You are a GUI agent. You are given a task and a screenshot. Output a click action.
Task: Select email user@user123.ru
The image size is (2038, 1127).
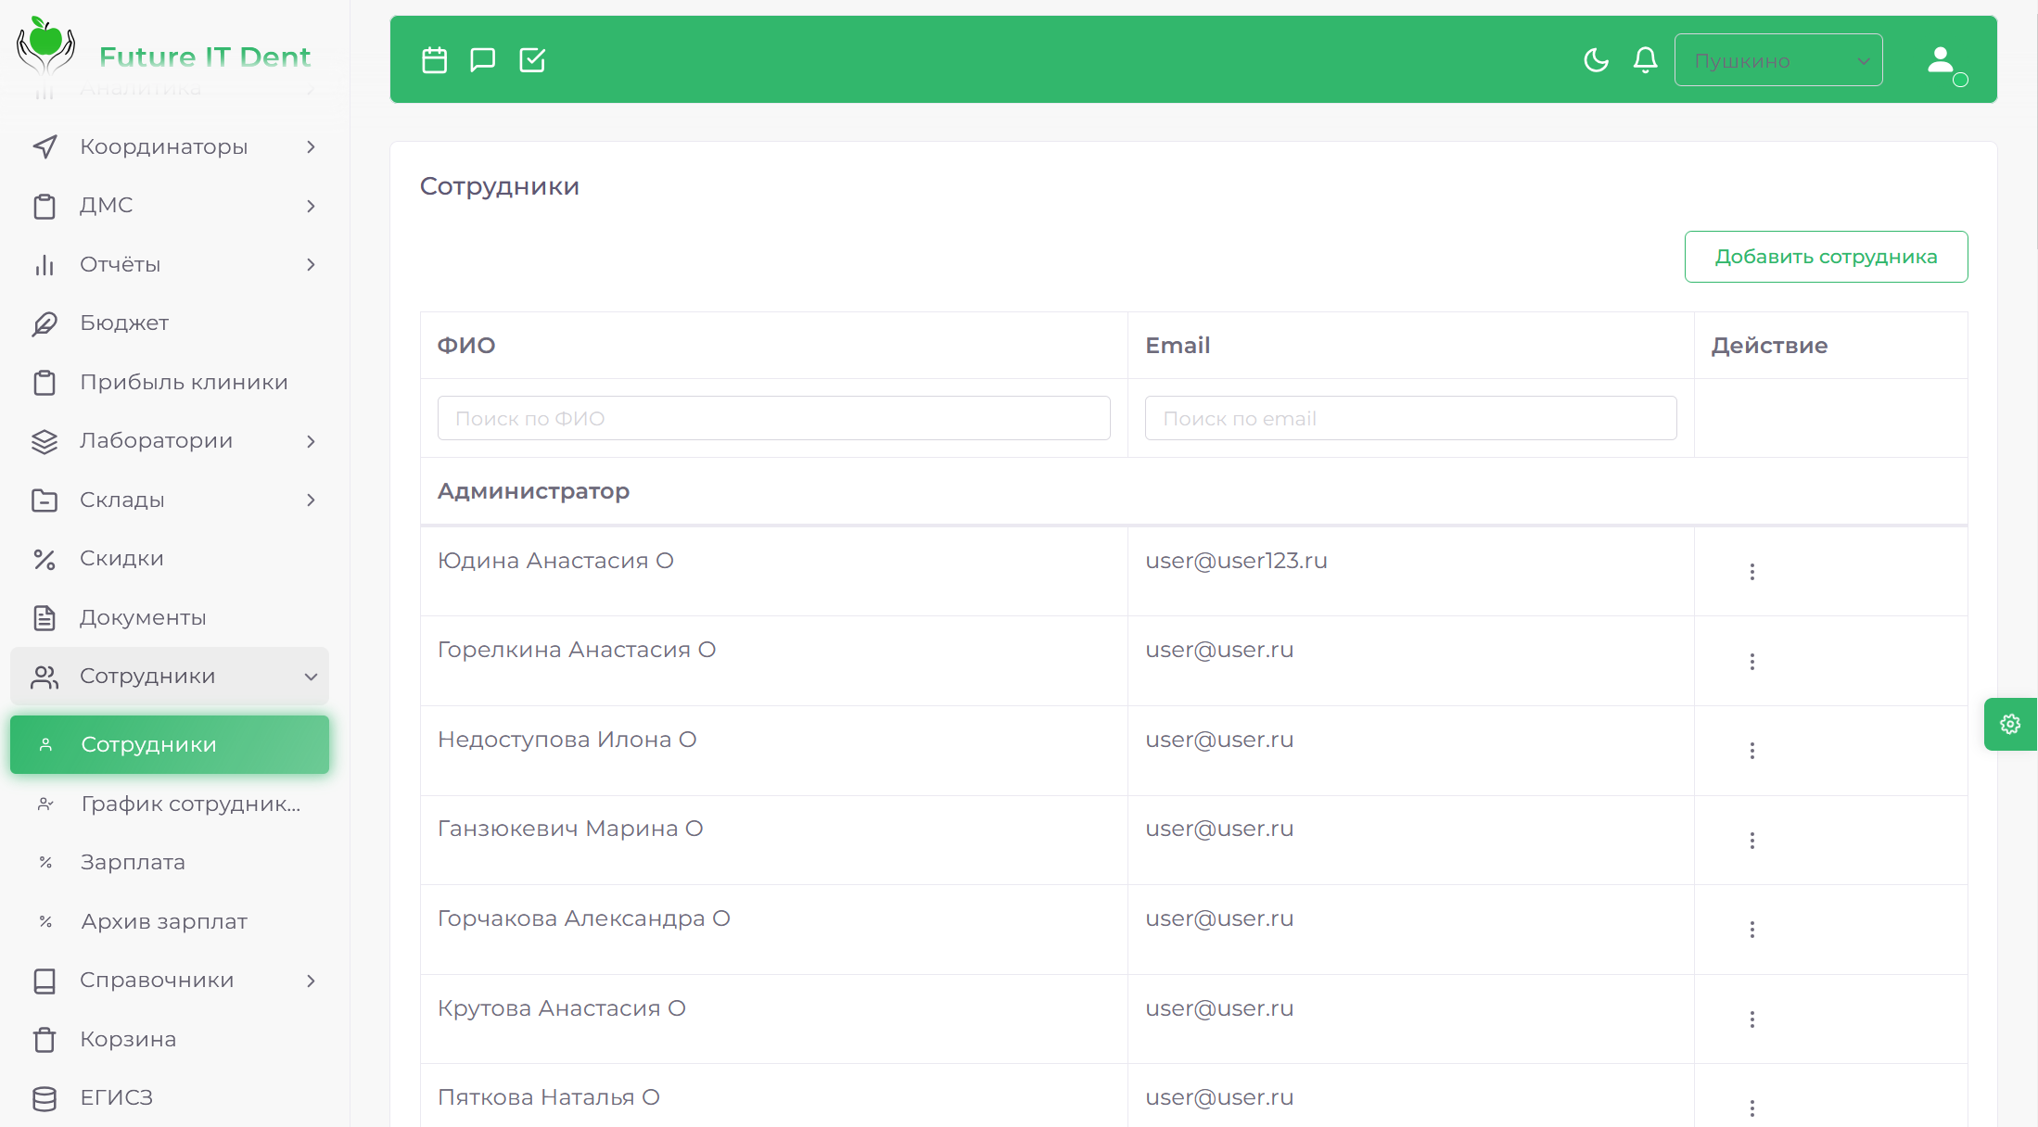1236,561
